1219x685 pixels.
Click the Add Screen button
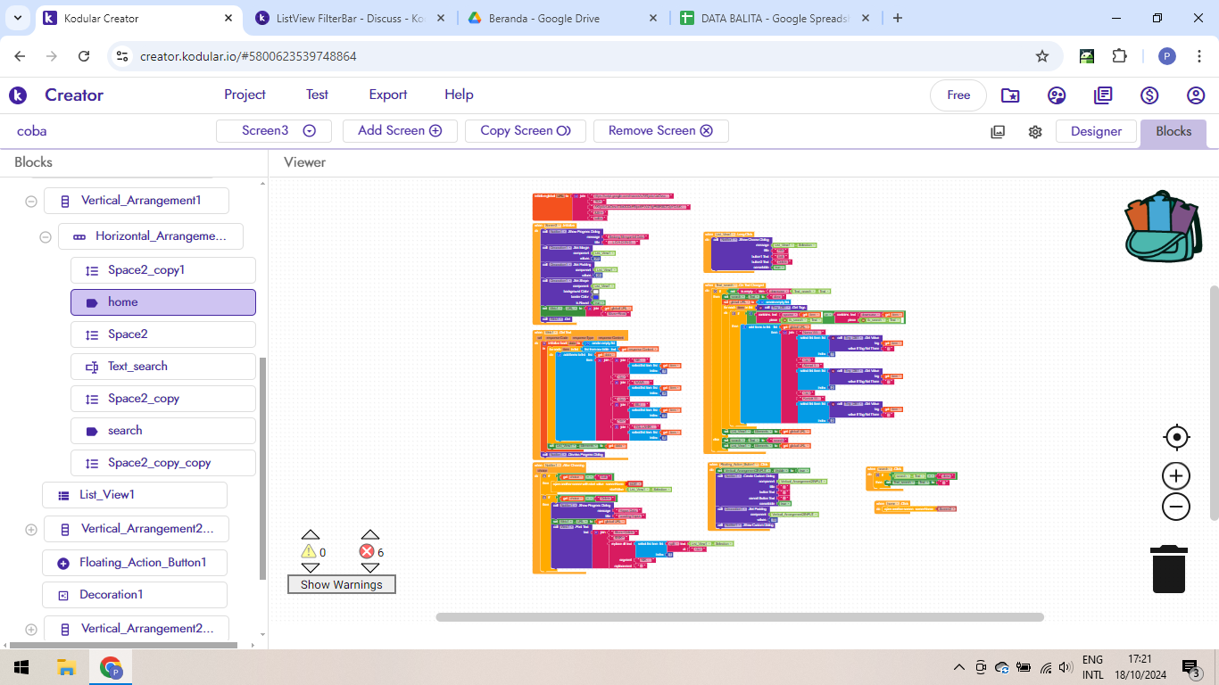pyautogui.click(x=400, y=130)
